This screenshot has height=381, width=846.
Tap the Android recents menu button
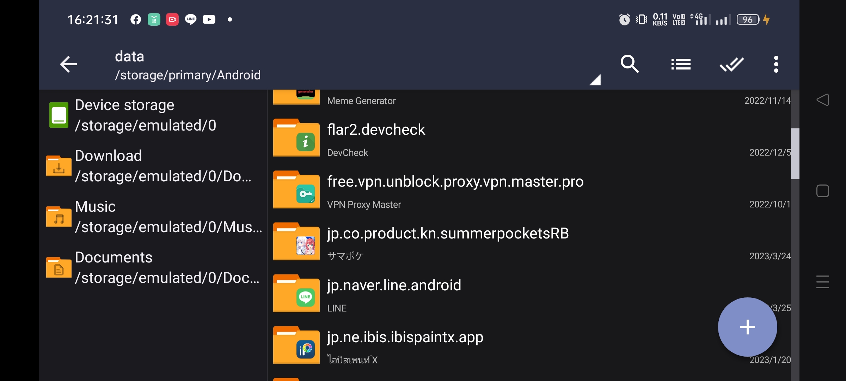[x=822, y=282]
